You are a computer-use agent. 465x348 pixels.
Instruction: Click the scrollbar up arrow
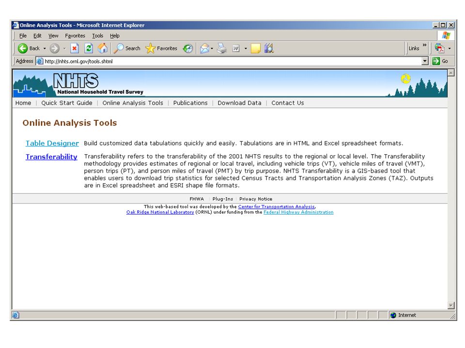click(451, 72)
